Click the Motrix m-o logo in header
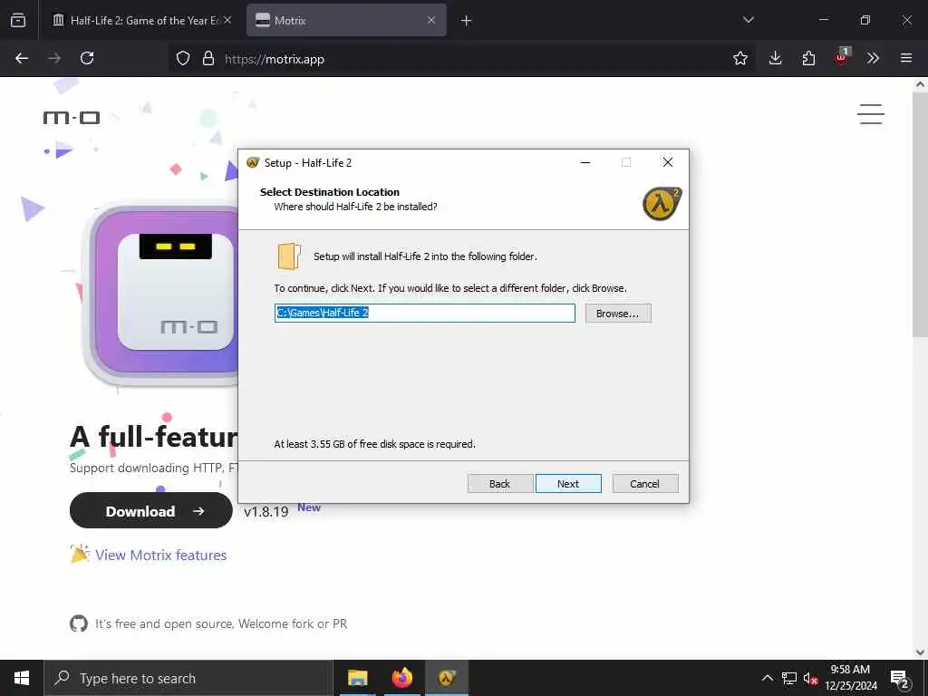 pyautogui.click(x=72, y=118)
